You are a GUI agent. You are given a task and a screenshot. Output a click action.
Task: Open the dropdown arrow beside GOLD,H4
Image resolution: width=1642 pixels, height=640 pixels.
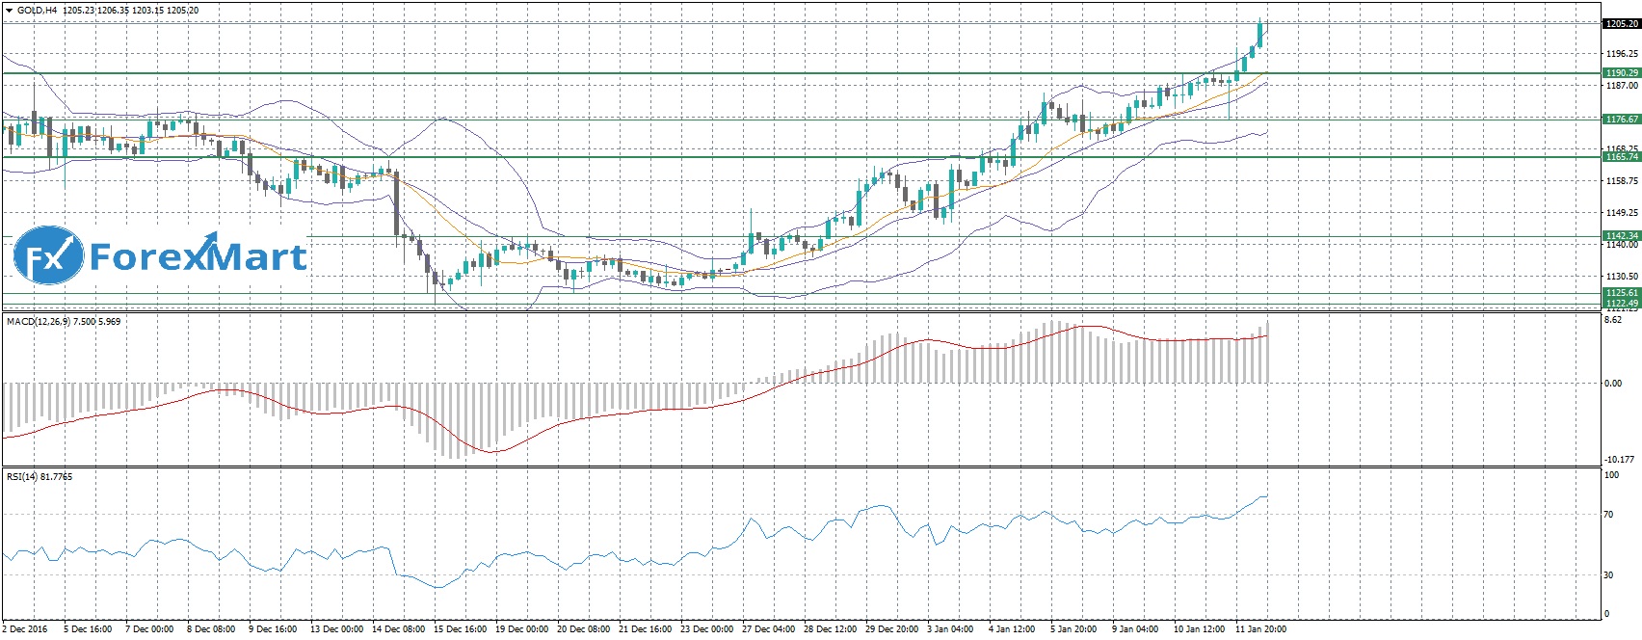tap(9, 10)
